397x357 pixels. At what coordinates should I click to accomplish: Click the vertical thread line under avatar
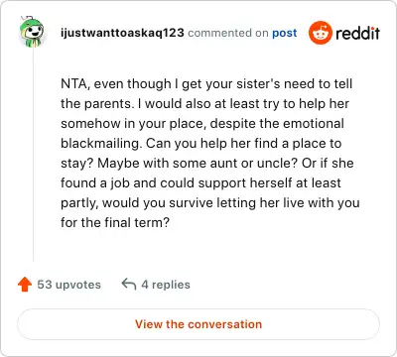[33, 154]
